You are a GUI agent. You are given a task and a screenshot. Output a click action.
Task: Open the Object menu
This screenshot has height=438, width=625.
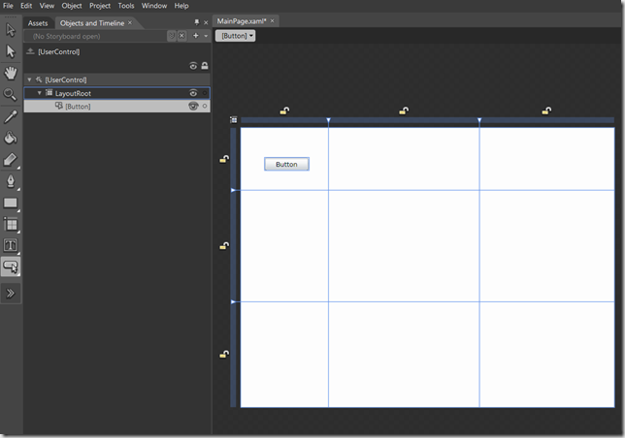click(72, 6)
